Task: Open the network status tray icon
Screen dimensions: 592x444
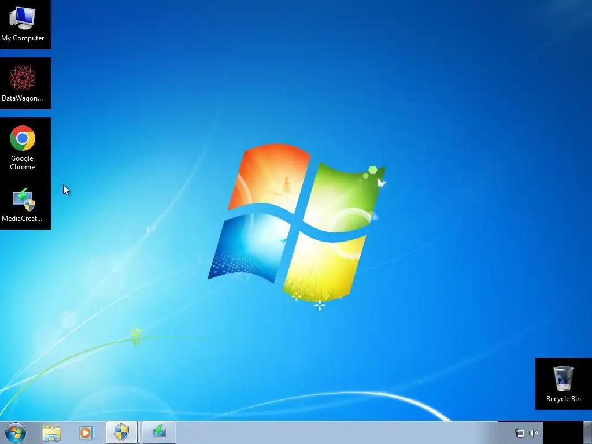Action: click(x=520, y=433)
